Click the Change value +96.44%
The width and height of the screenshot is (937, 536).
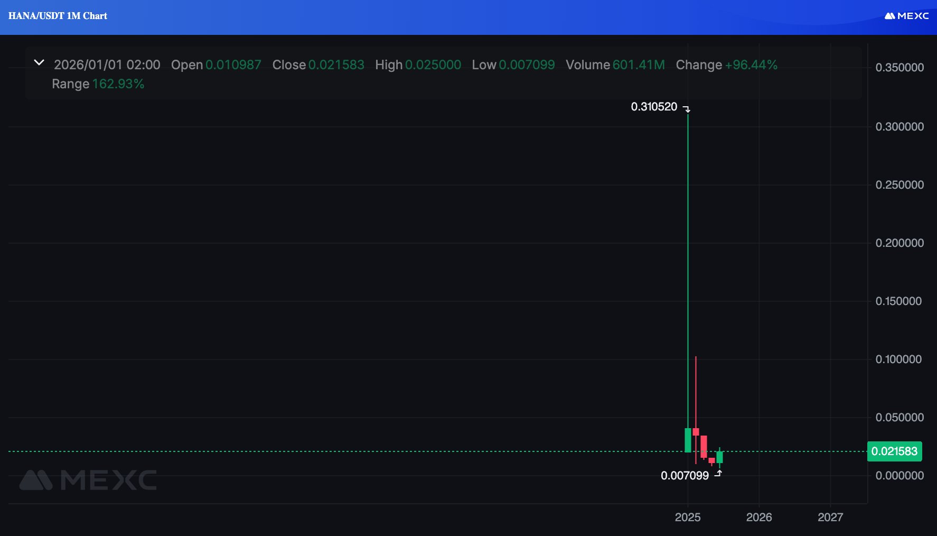point(751,64)
